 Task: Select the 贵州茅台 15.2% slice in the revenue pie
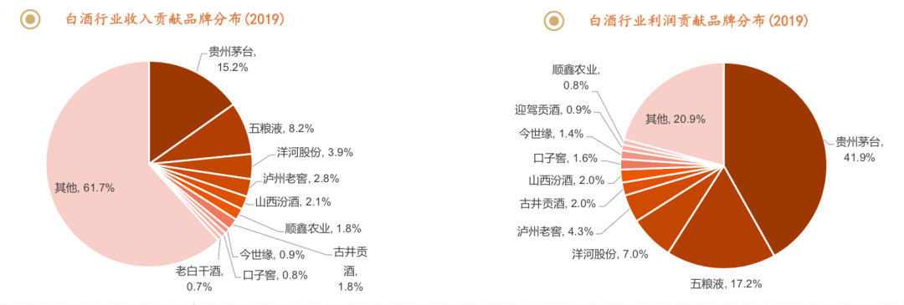pyautogui.click(x=183, y=103)
